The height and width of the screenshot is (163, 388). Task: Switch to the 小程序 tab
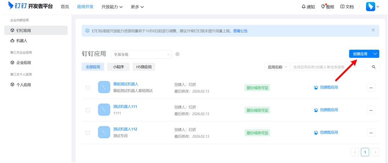[x=118, y=67]
